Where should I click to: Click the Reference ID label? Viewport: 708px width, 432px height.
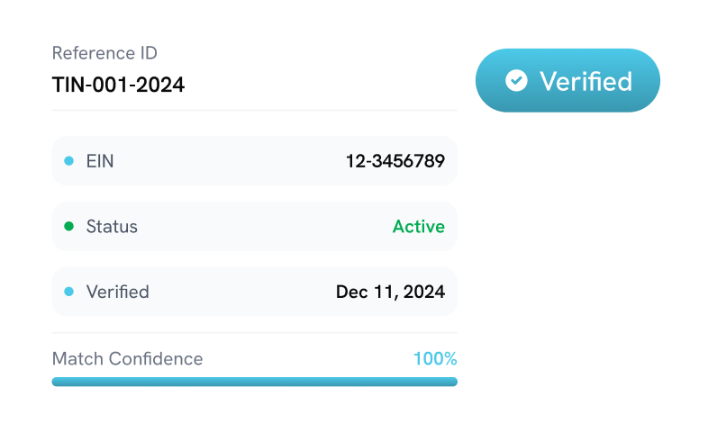point(104,53)
